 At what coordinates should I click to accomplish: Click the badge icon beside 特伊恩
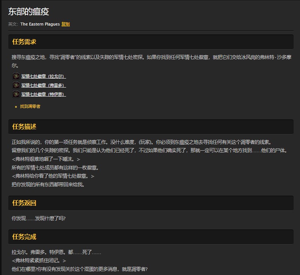(16, 94)
